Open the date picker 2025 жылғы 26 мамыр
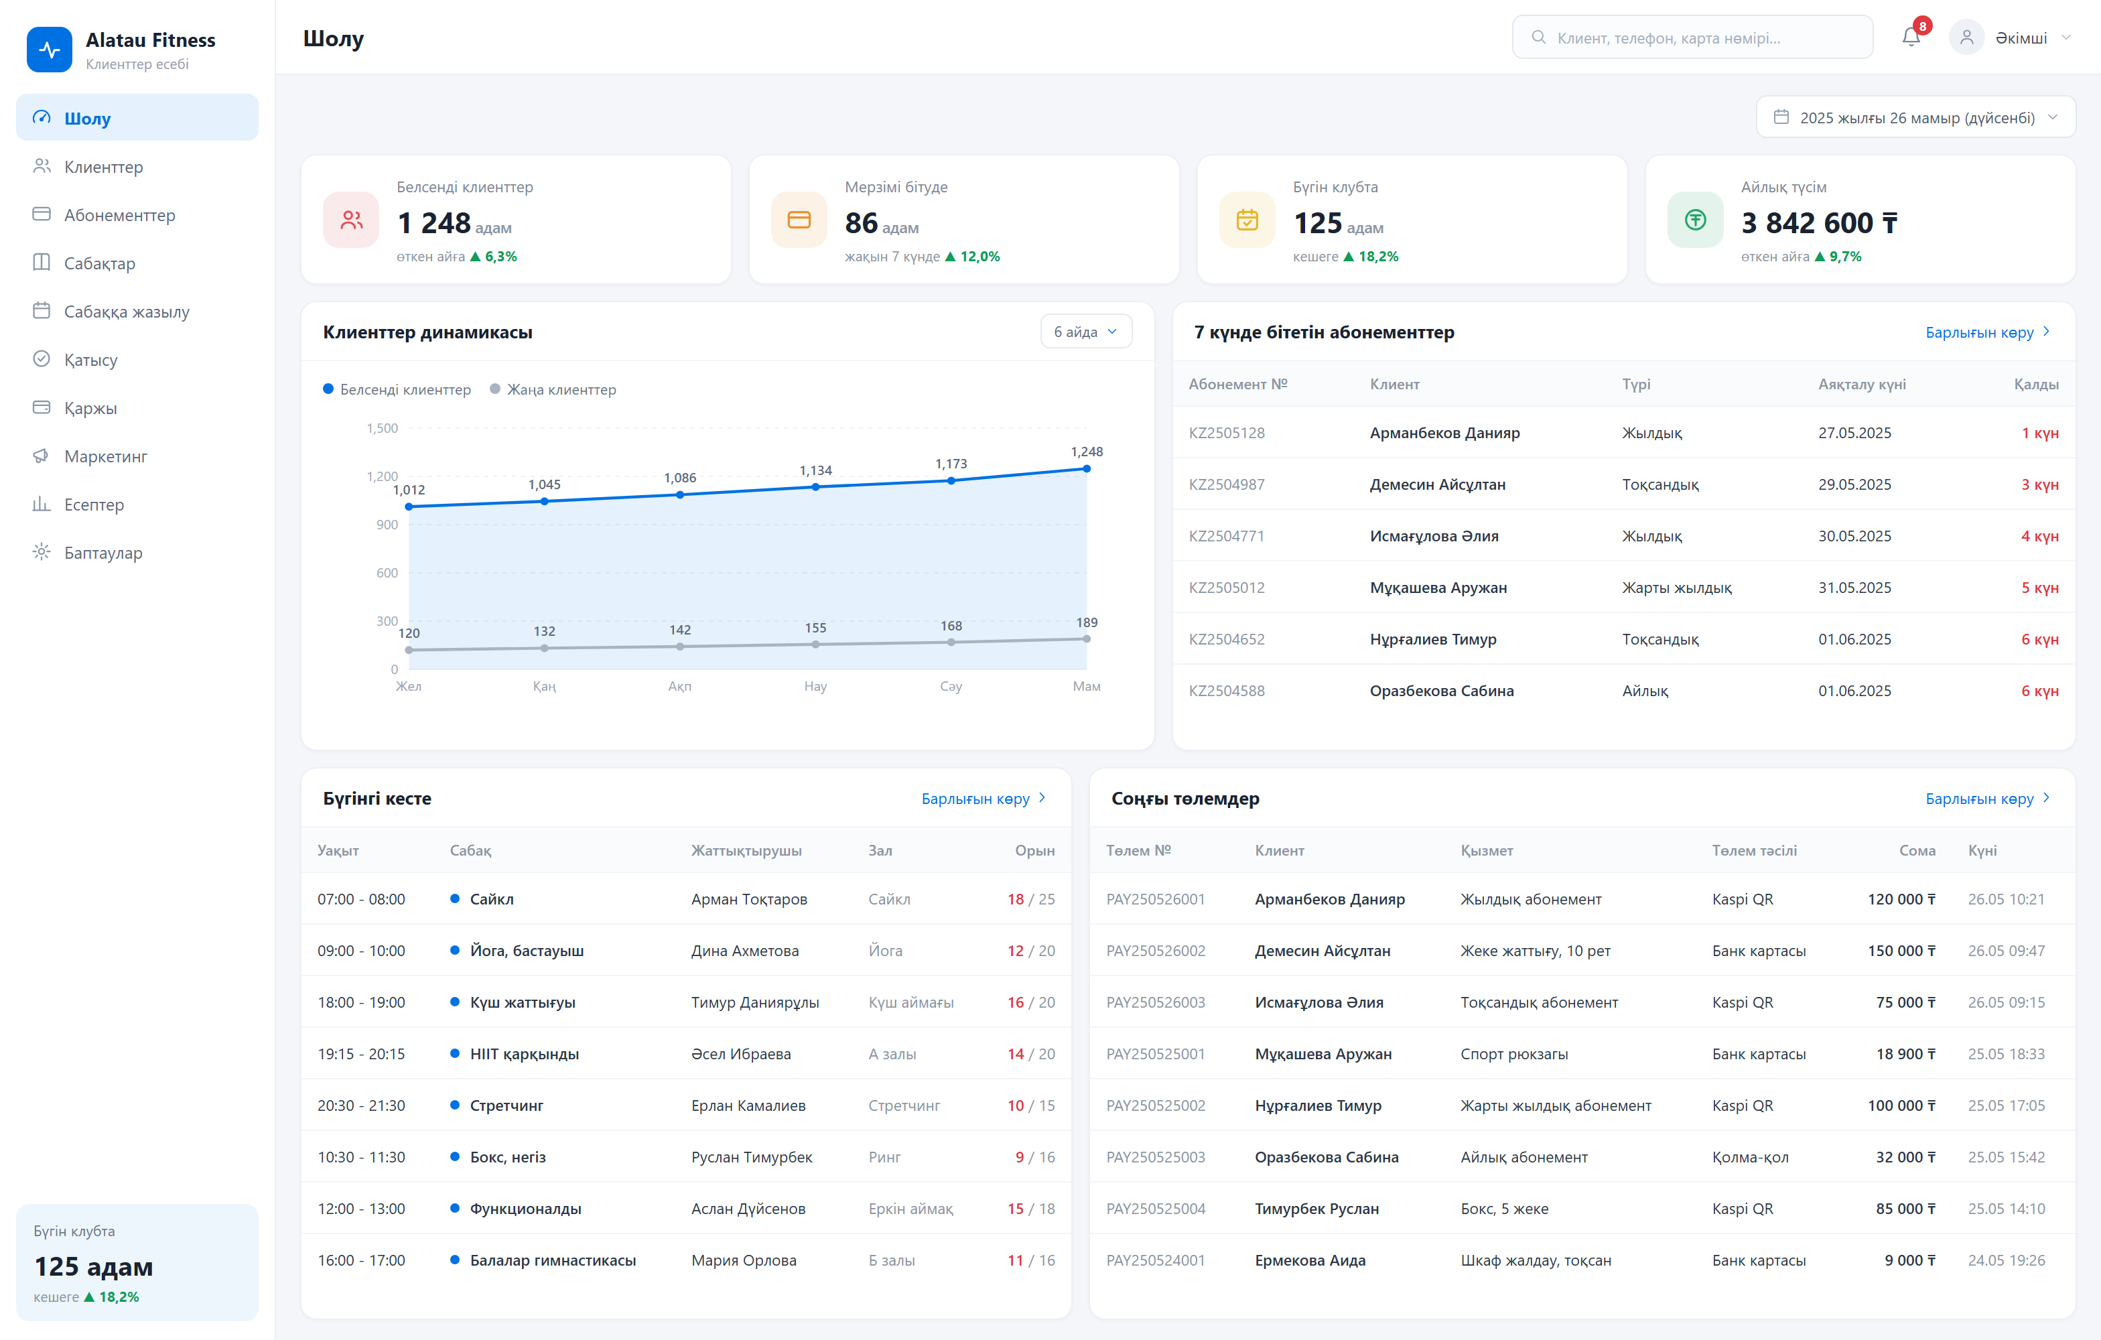Image resolution: width=2101 pixels, height=1340 pixels. [x=1915, y=117]
